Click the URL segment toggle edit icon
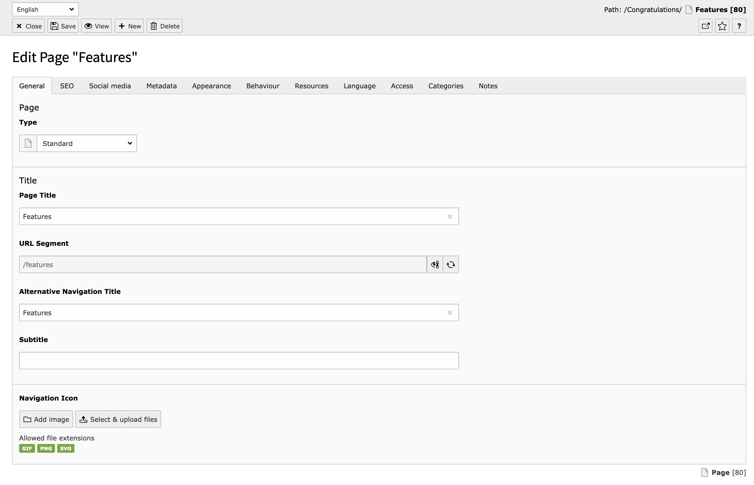754x485 pixels. [435, 265]
